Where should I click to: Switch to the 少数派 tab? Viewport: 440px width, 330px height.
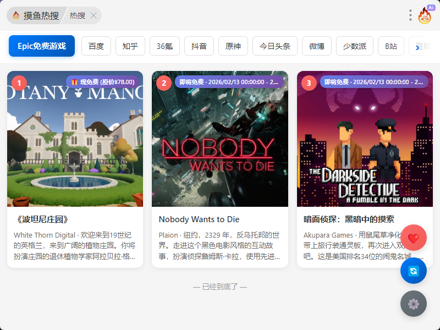[x=355, y=46]
